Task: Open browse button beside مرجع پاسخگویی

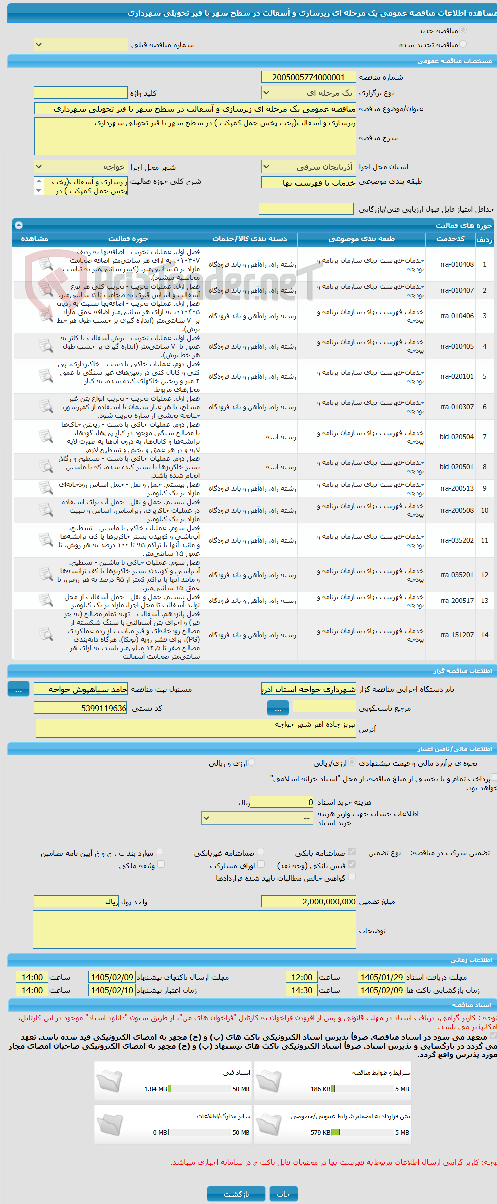Action: click(278, 707)
